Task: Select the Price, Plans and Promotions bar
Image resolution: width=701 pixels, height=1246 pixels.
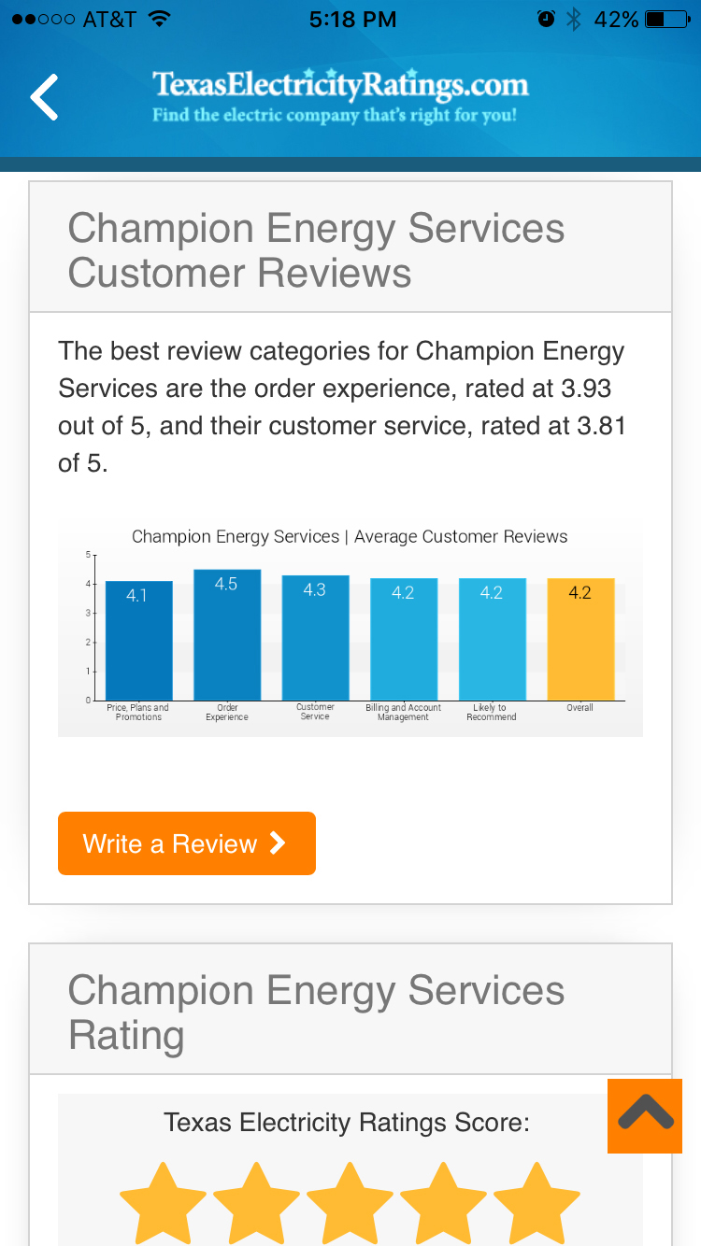Action: tap(138, 641)
